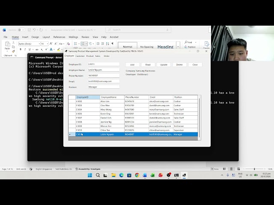
Task: Click the Phone Number input field
Action: [104, 76]
